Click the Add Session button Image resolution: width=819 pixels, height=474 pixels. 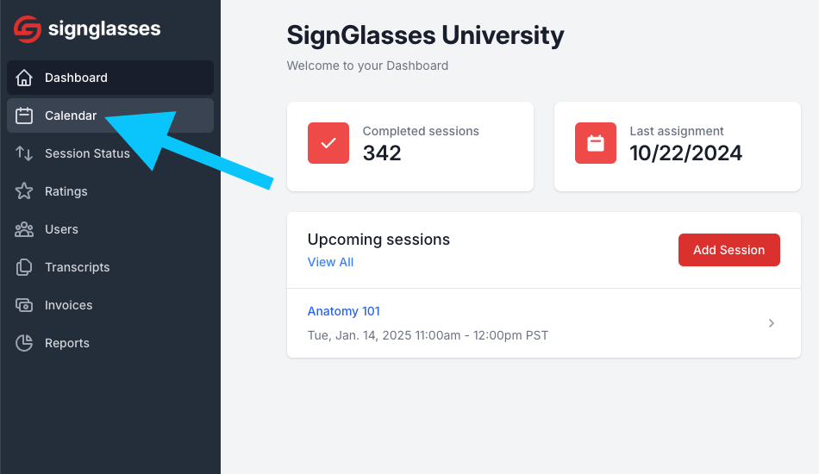click(728, 250)
